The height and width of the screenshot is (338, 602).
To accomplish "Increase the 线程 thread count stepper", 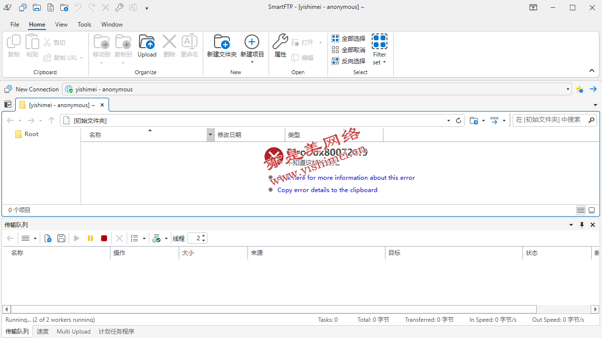I will point(204,236).
